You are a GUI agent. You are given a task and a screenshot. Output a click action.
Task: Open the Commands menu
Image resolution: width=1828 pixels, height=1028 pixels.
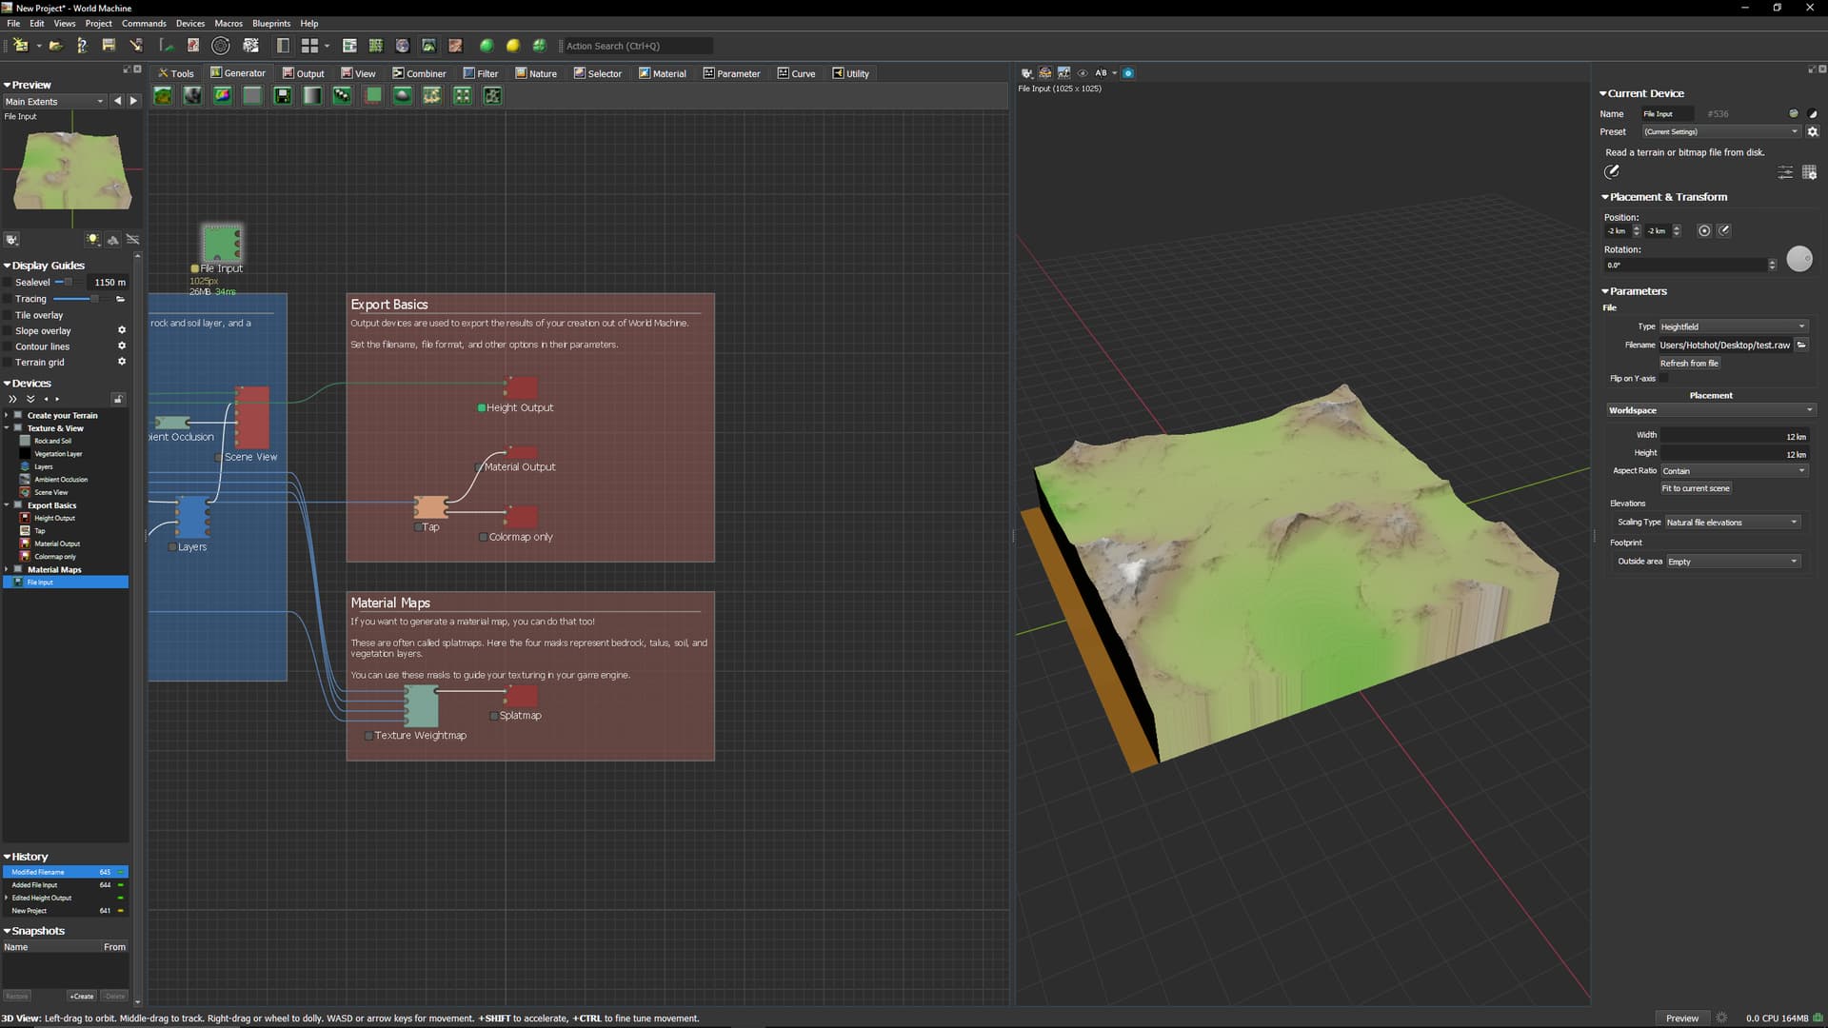coord(144,23)
